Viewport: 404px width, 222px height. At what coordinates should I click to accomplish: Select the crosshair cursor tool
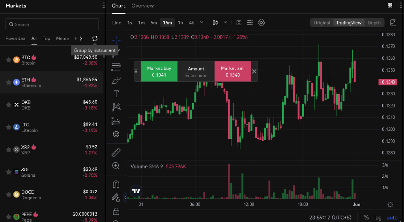[116, 40]
